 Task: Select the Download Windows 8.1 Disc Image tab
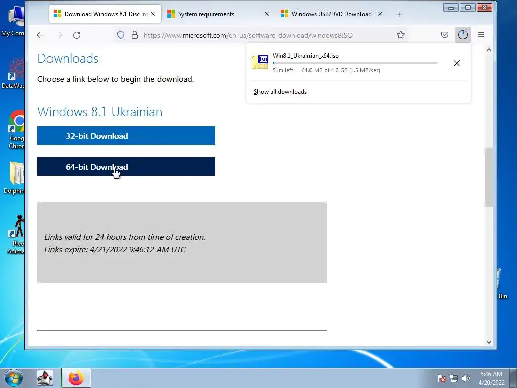coord(105,14)
